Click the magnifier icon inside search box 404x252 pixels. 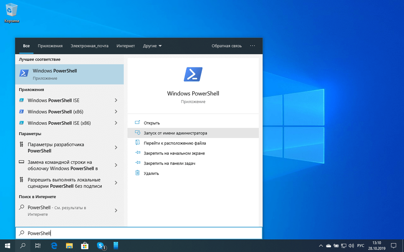21,233
